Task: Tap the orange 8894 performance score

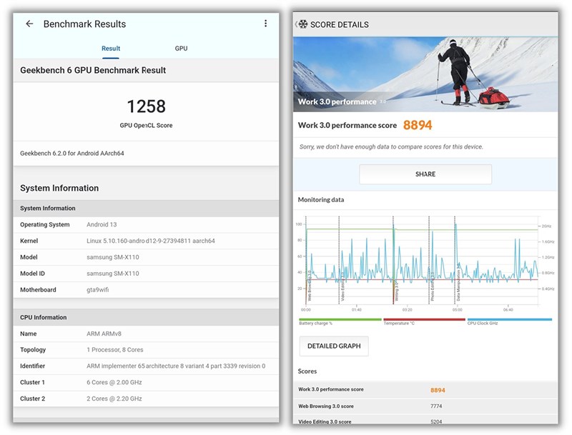Action: [417, 125]
